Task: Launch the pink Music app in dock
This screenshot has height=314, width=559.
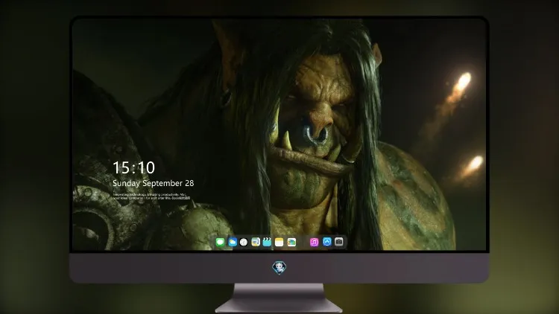Action: pyautogui.click(x=314, y=242)
